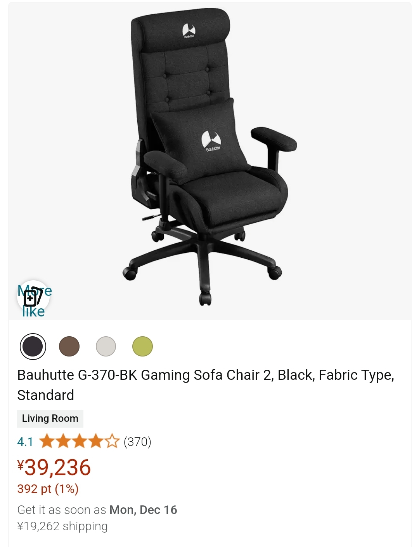Viewport: 419px width, 547px height.
Task: Select the black color swatch
Action: pos(33,346)
